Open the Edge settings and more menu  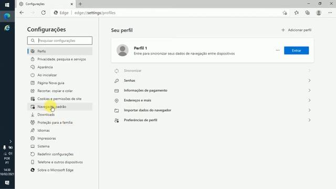(330, 13)
